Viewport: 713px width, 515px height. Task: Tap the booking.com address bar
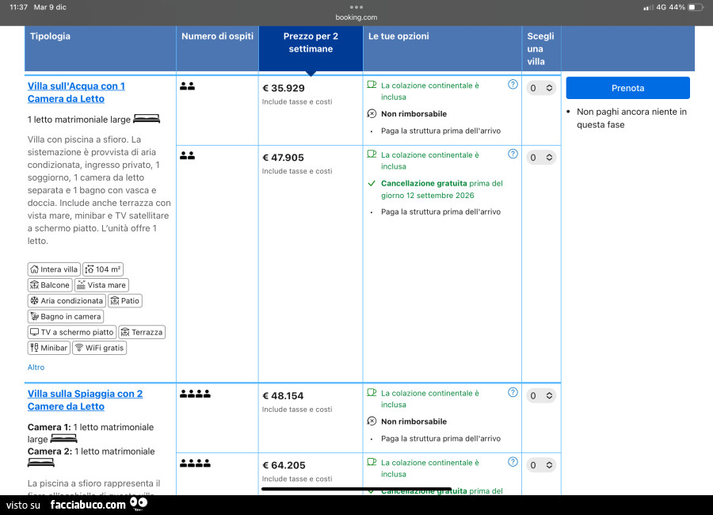[x=356, y=17]
